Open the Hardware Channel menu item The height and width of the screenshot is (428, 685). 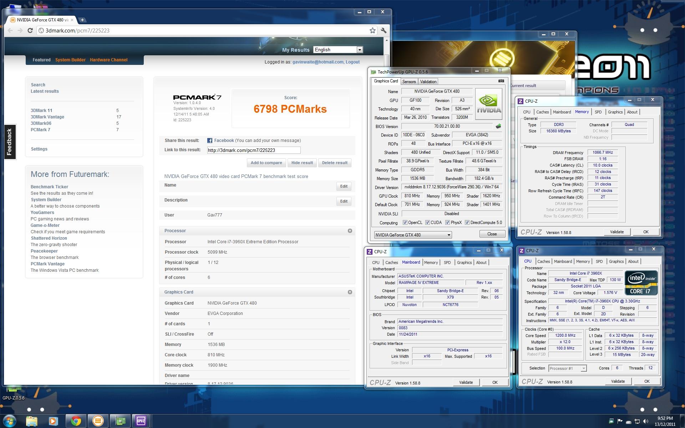point(108,60)
